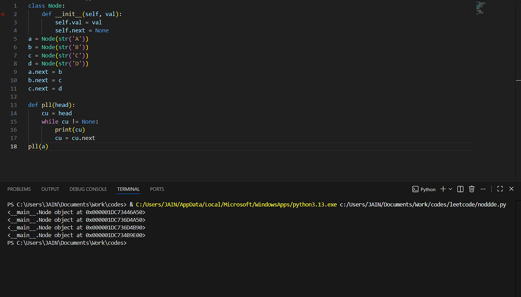Click the last terminal prompt line
Viewport: 521px width, 297px height.
click(67, 243)
